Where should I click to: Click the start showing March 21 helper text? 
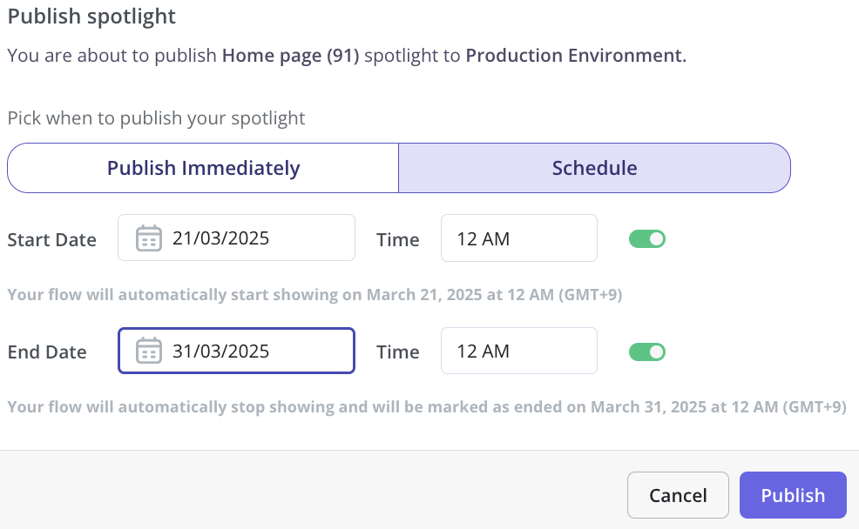point(315,294)
